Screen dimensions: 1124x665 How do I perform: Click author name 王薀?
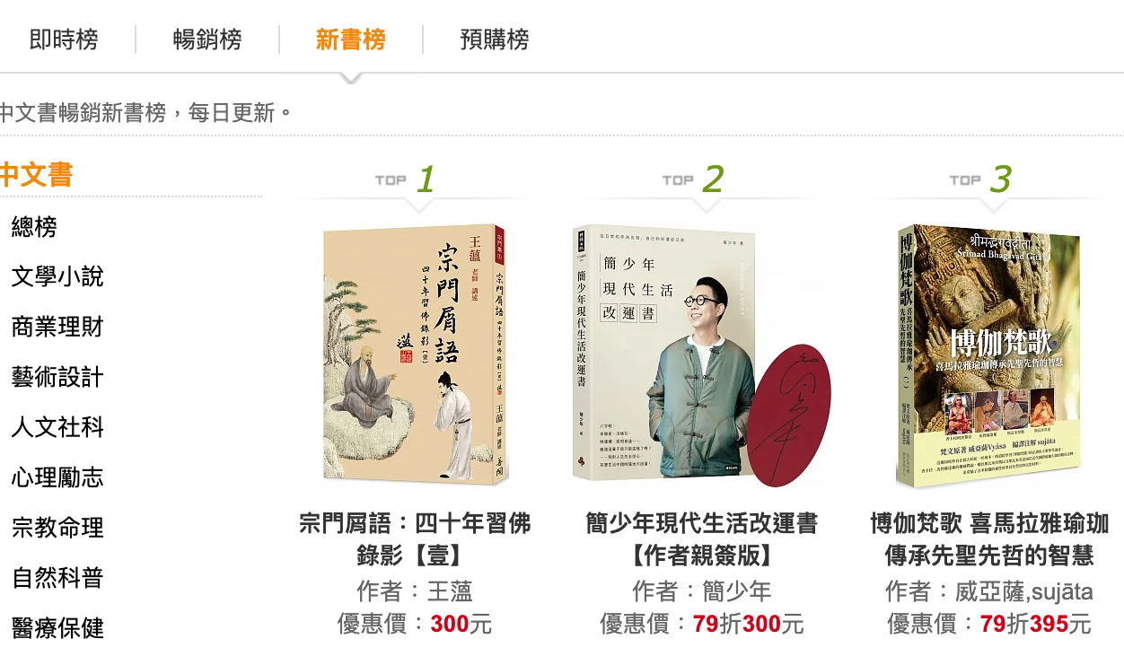pyautogui.click(x=450, y=591)
